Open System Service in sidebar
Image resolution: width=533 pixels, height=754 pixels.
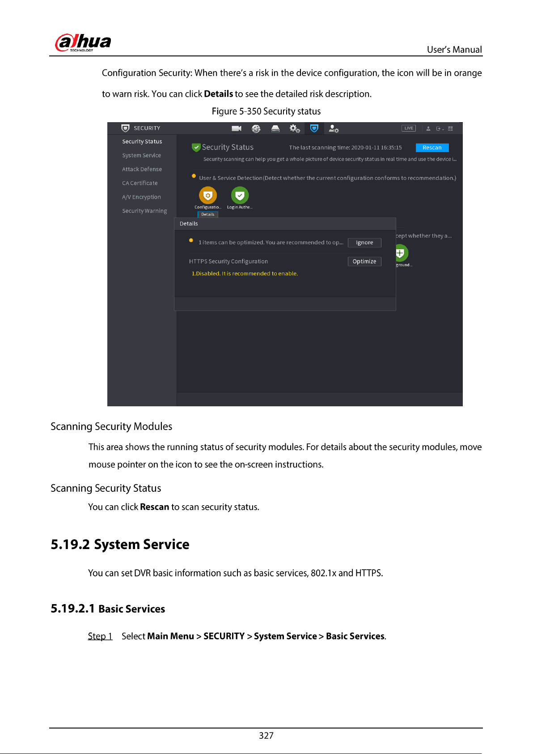(x=142, y=155)
